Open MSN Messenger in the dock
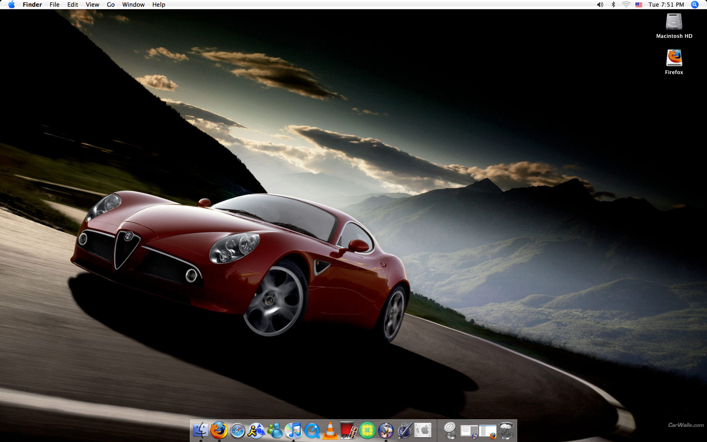 (x=275, y=431)
